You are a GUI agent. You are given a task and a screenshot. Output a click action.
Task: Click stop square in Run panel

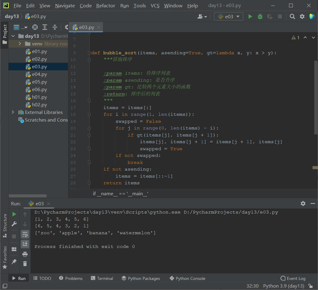(x=14, y=236)
